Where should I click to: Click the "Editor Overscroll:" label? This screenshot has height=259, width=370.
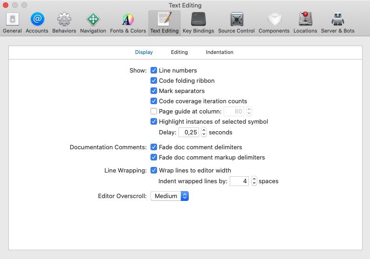[122, 196]
